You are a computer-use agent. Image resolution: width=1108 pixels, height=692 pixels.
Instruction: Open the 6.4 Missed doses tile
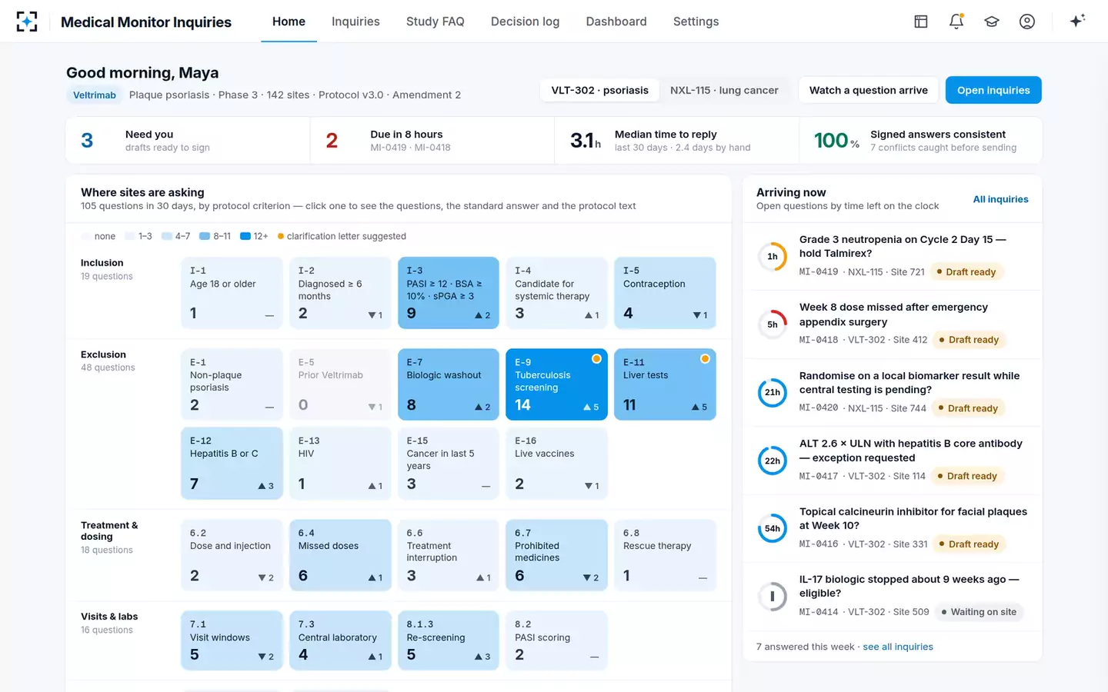coord(340,555)
